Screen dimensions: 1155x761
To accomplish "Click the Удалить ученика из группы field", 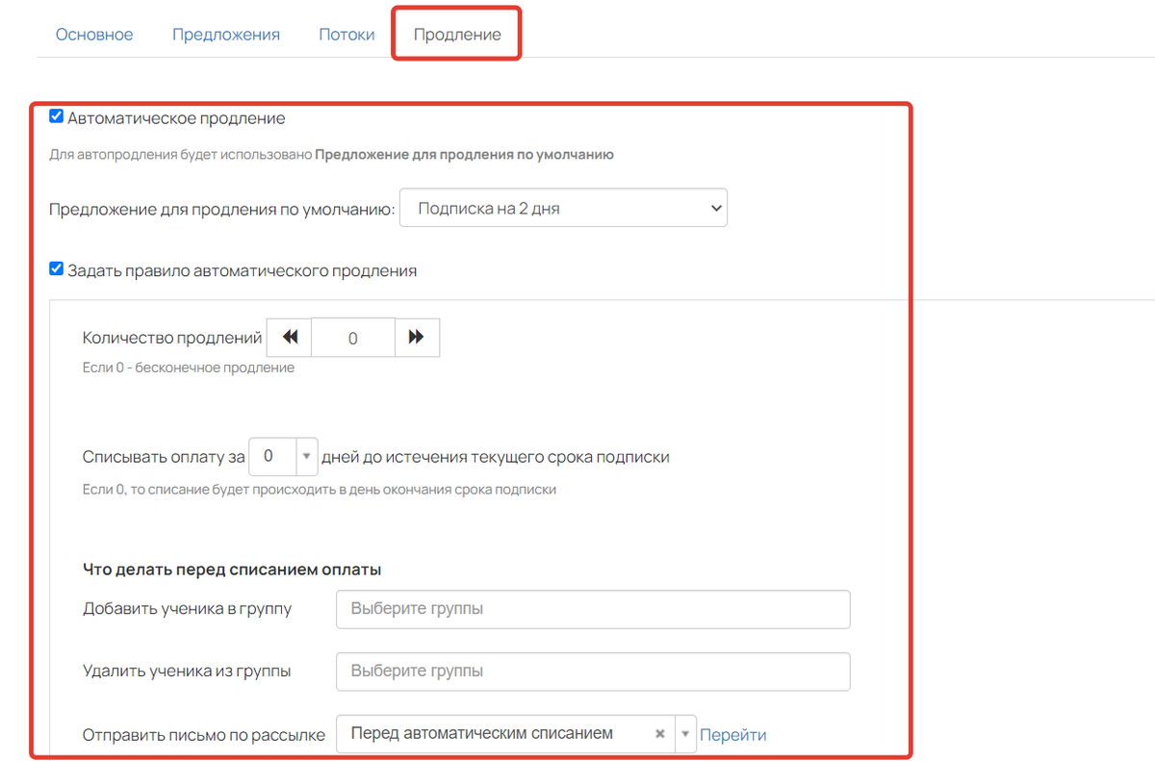I will pyautogui.click(x=593, y=672).
